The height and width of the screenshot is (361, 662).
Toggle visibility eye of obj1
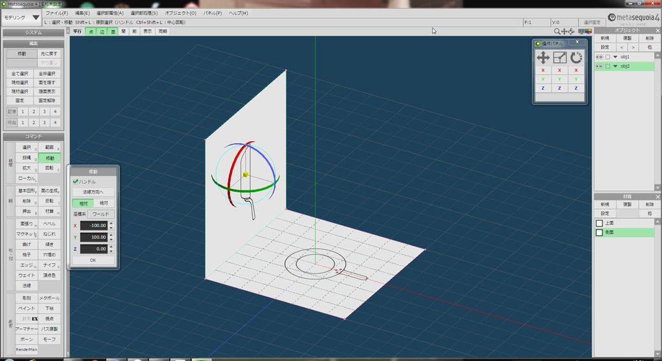coord(599,57)
